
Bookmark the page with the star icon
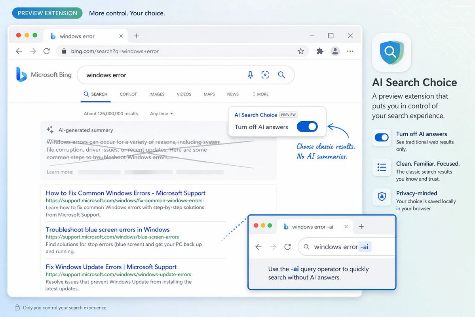tap(301, 51)
